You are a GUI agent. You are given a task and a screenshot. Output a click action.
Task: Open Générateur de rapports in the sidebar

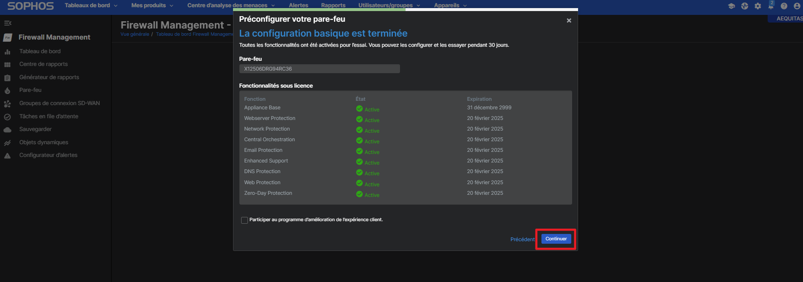pyautogui.click(x=49, y=77)
